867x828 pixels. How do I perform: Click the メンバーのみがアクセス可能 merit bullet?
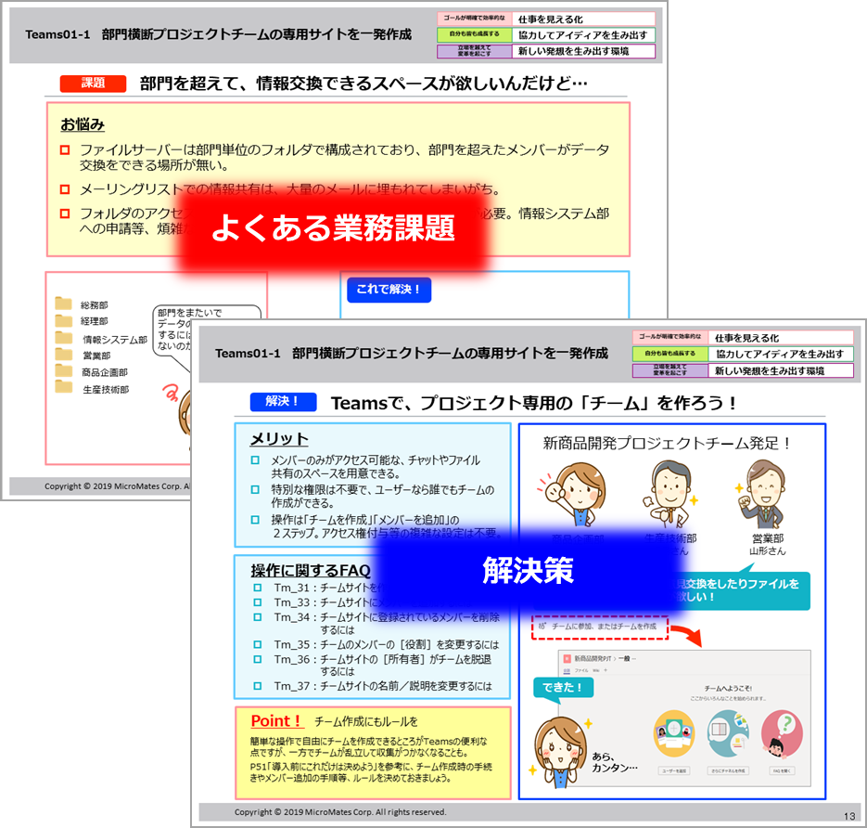(366, 467)
